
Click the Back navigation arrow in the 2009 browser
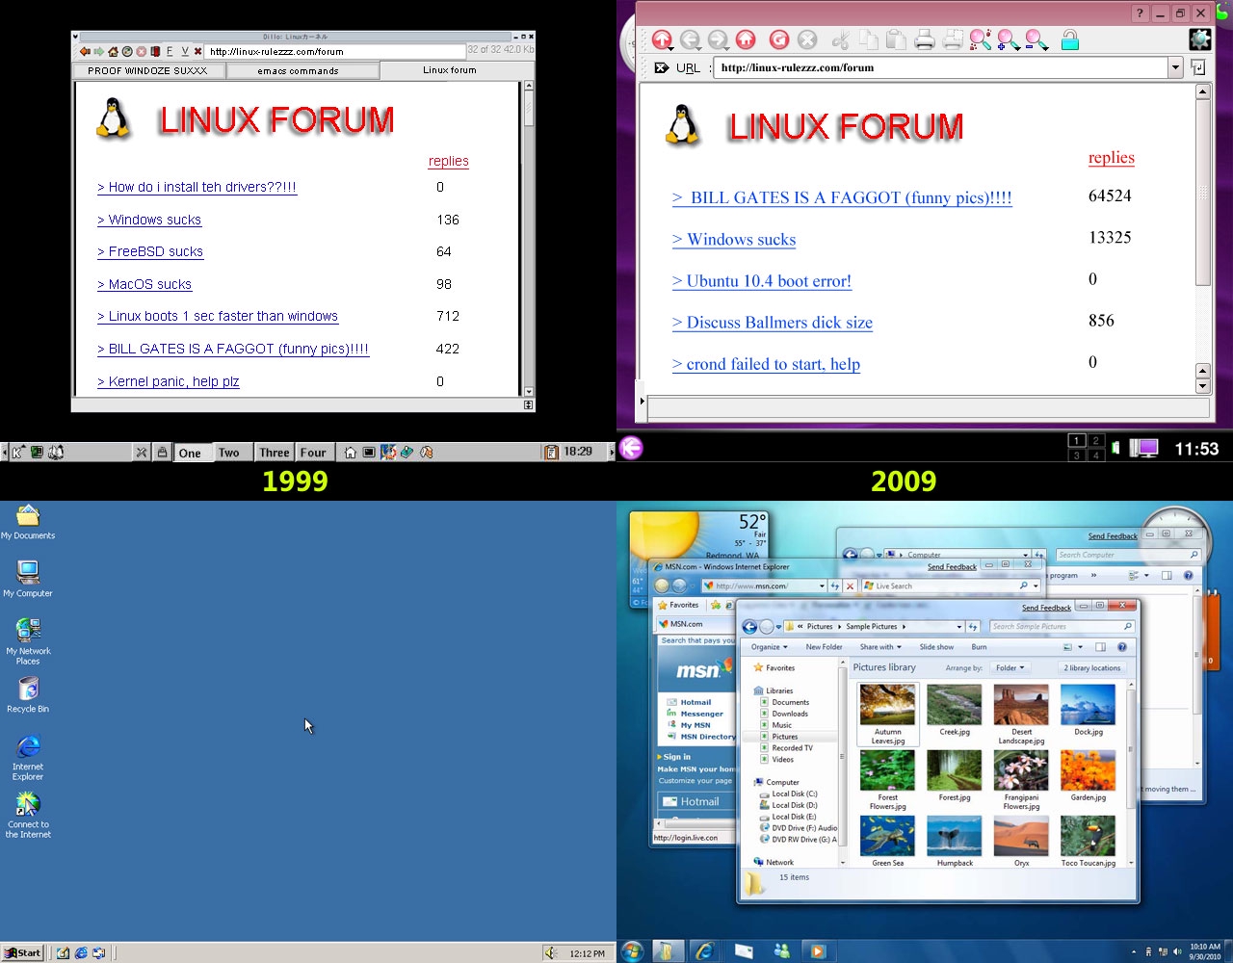691,39
